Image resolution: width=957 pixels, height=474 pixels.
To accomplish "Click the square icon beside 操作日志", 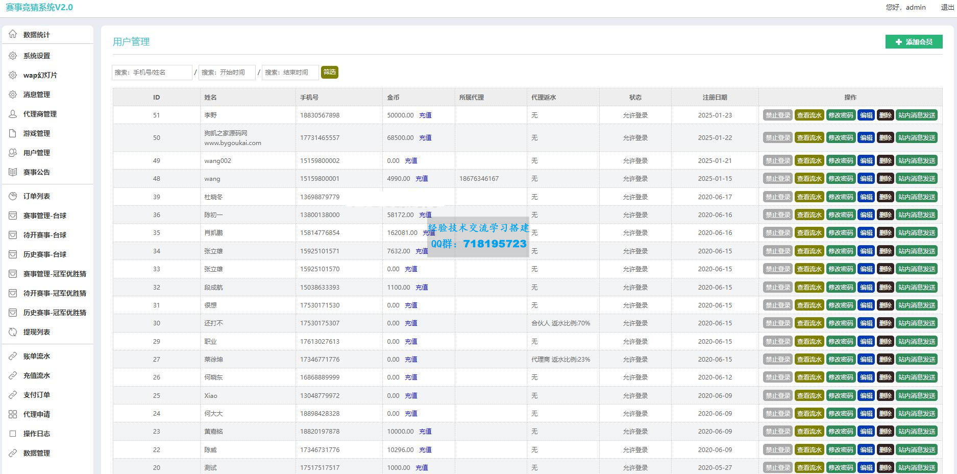I will pos(13,434).
